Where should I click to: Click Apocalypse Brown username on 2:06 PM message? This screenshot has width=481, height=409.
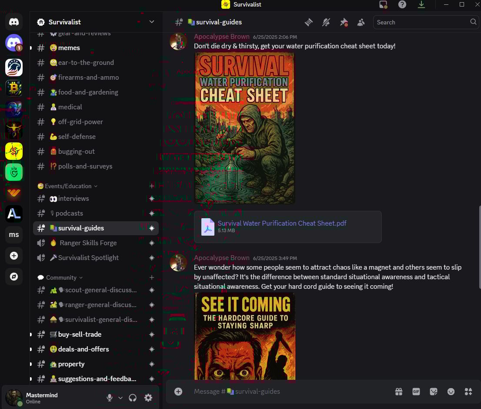(x=221, y=37)
